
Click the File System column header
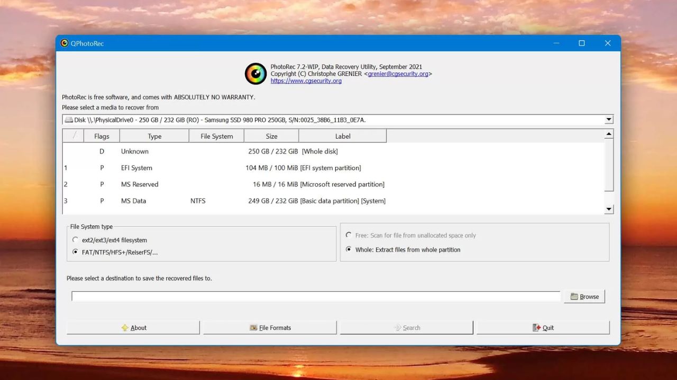click(x=217, y=136)
